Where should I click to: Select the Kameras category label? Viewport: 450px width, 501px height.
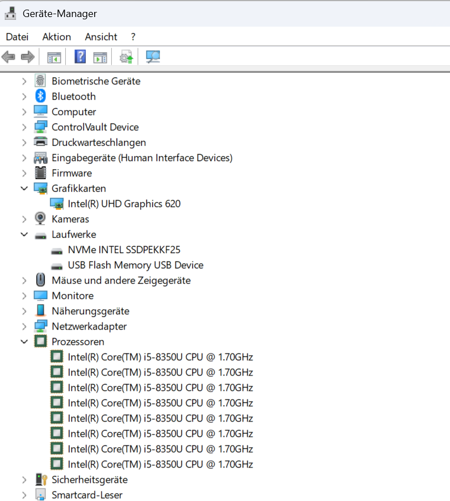point(70,219)
